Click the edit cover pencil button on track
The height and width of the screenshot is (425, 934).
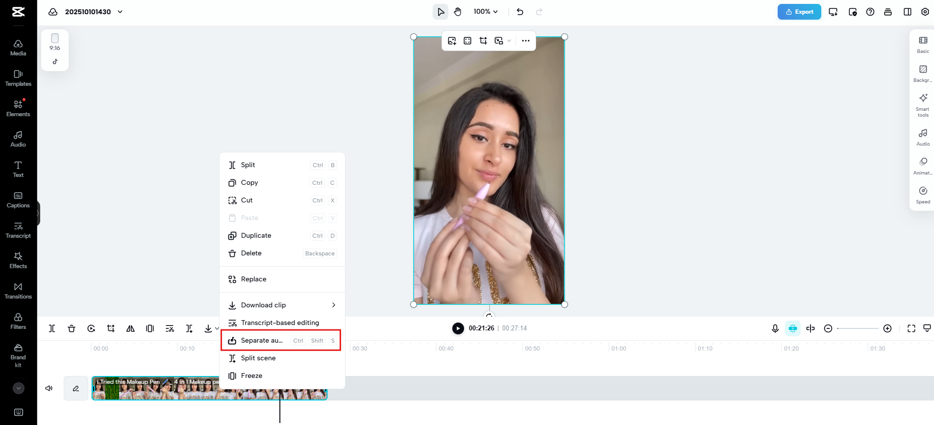pos(76,388)
